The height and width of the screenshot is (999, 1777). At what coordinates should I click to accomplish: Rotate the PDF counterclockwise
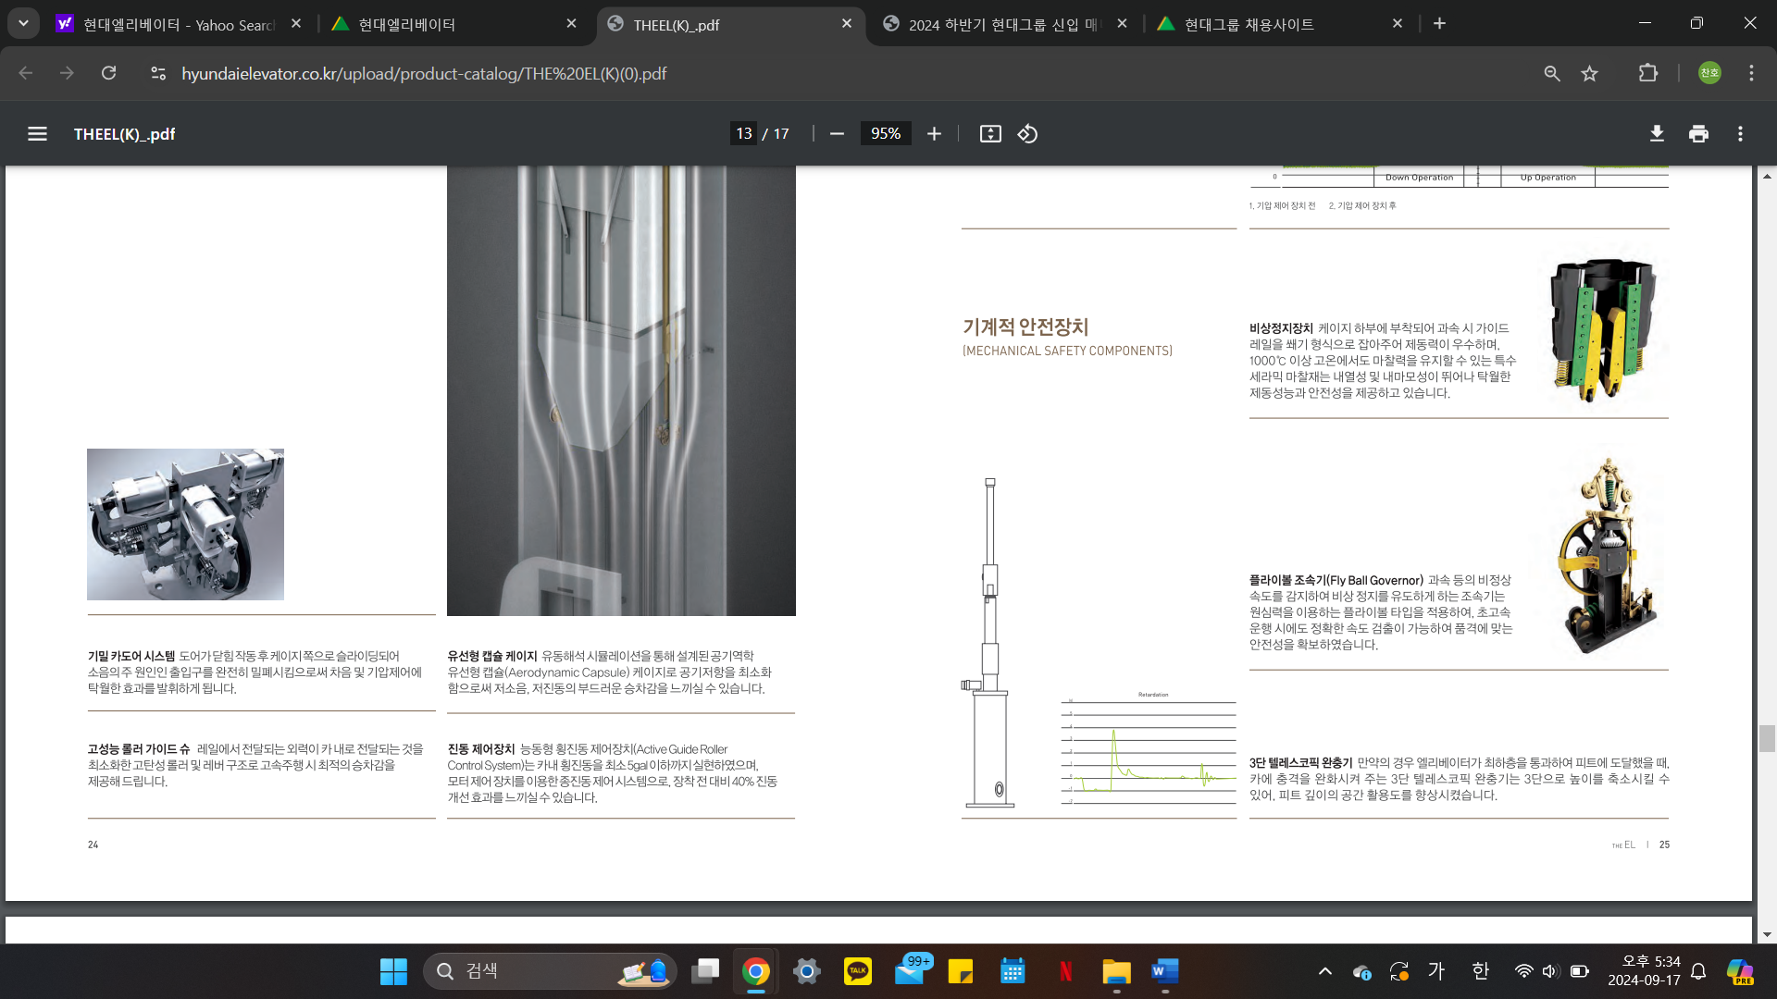[x=1027, y=134]
